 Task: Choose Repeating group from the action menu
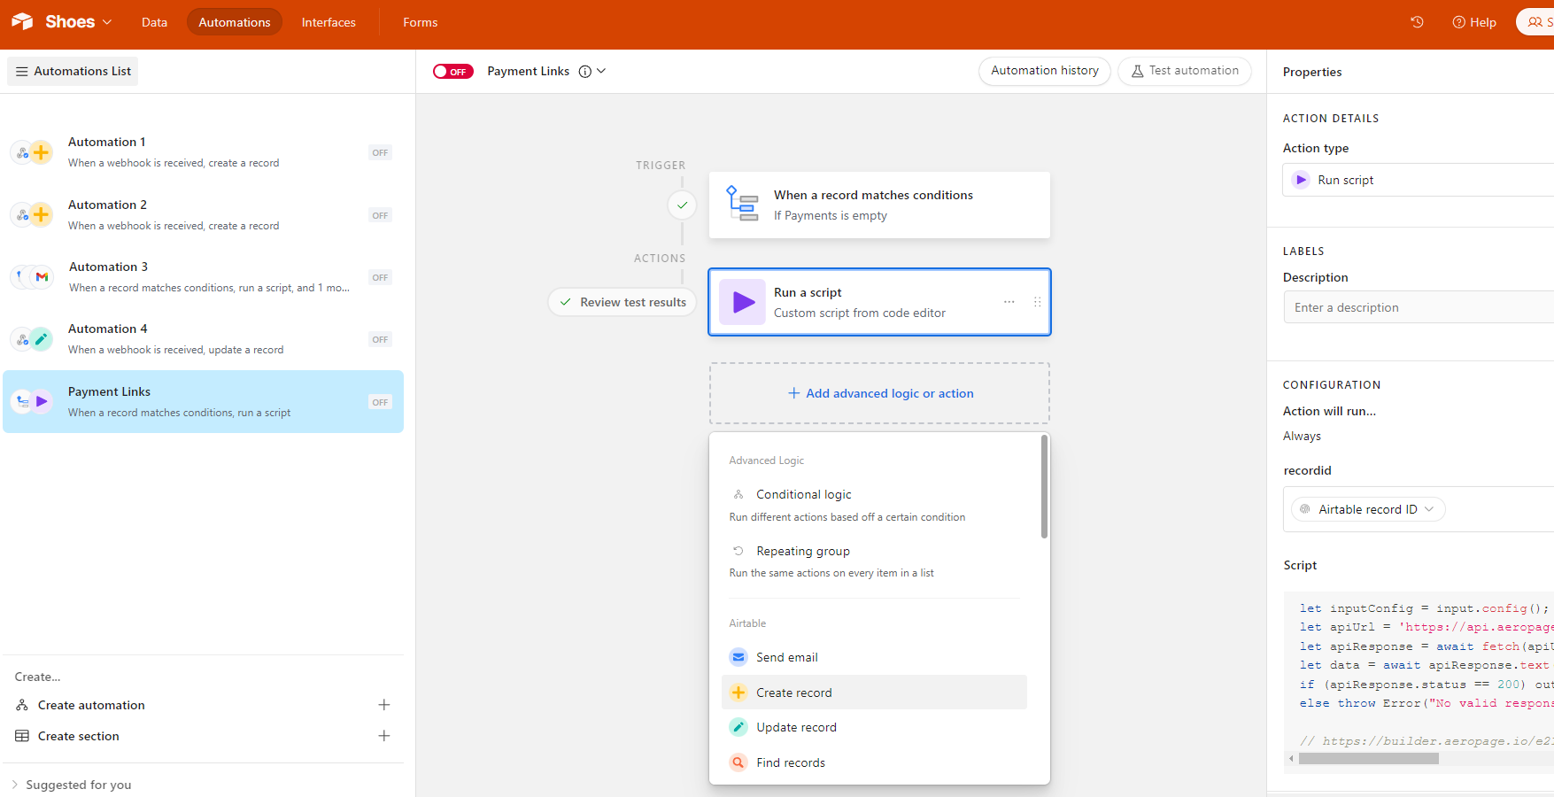click(875, 561)
